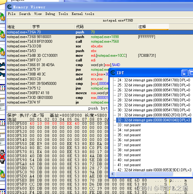Click red byte EE in row 8003F500
The image size is (193, 194).
69,123
